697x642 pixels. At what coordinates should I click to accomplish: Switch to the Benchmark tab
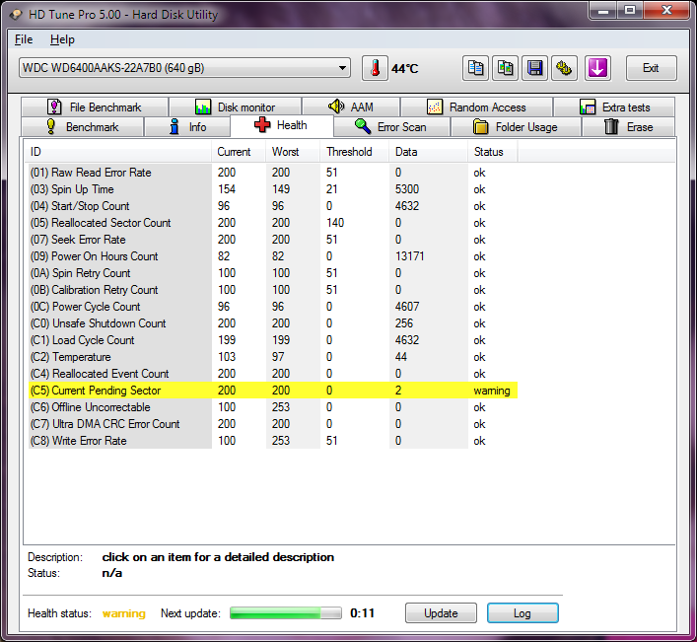pyautogui.click(x=82, y=126)
